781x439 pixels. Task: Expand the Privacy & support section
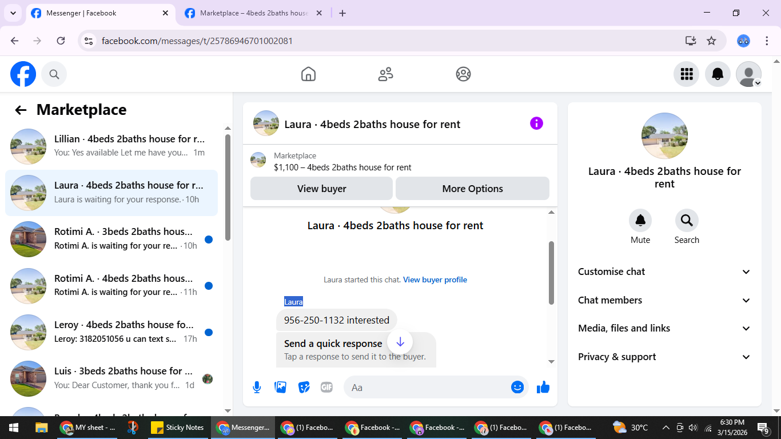[664, 357]
